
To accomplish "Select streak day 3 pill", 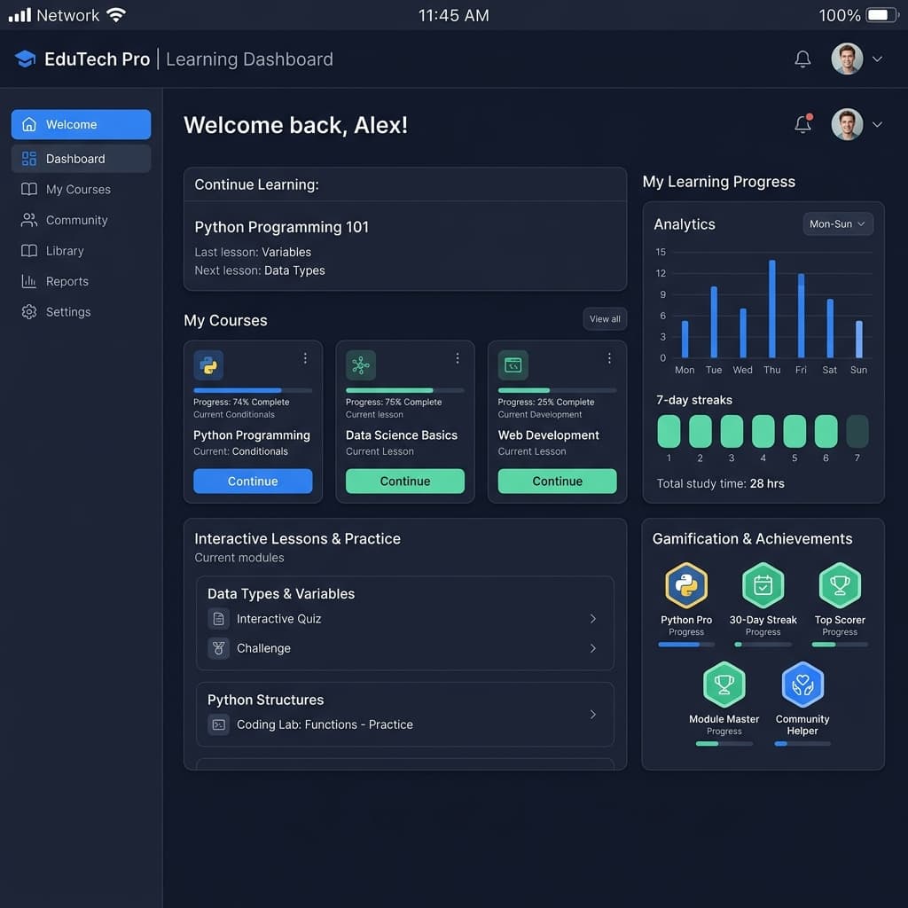I will (732, 432).
